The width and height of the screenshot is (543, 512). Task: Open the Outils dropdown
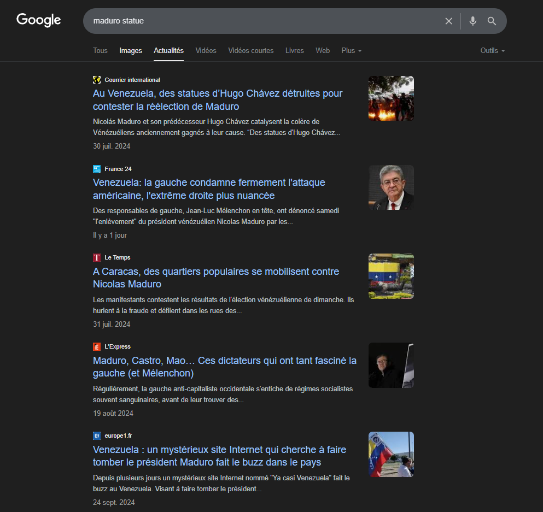coord(492,50)
